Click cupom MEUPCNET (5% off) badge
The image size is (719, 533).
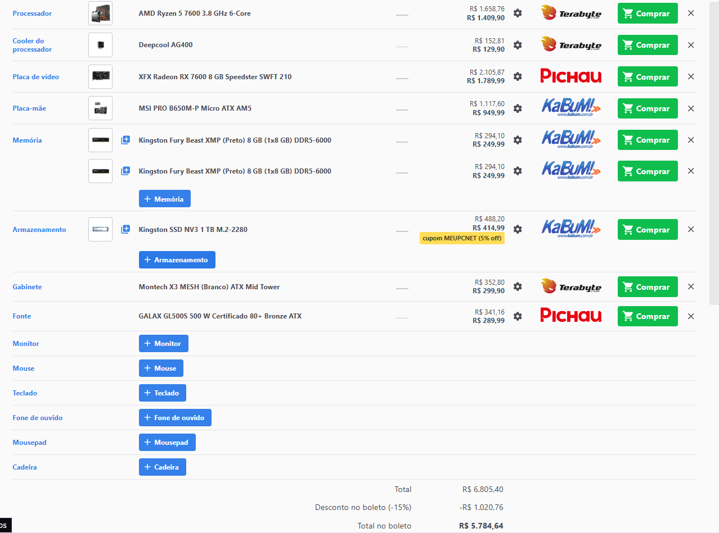462,238
